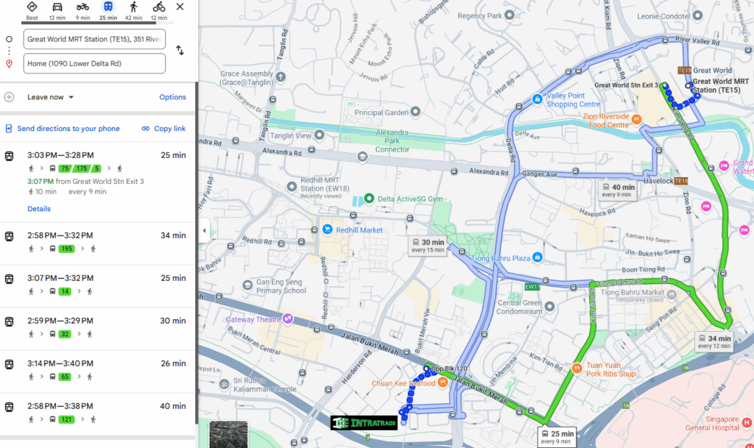Click the Chuan Kee Seafood pin
Image resolution: width=754 pixels, height=448 pixels.
[x=443, y=383]
